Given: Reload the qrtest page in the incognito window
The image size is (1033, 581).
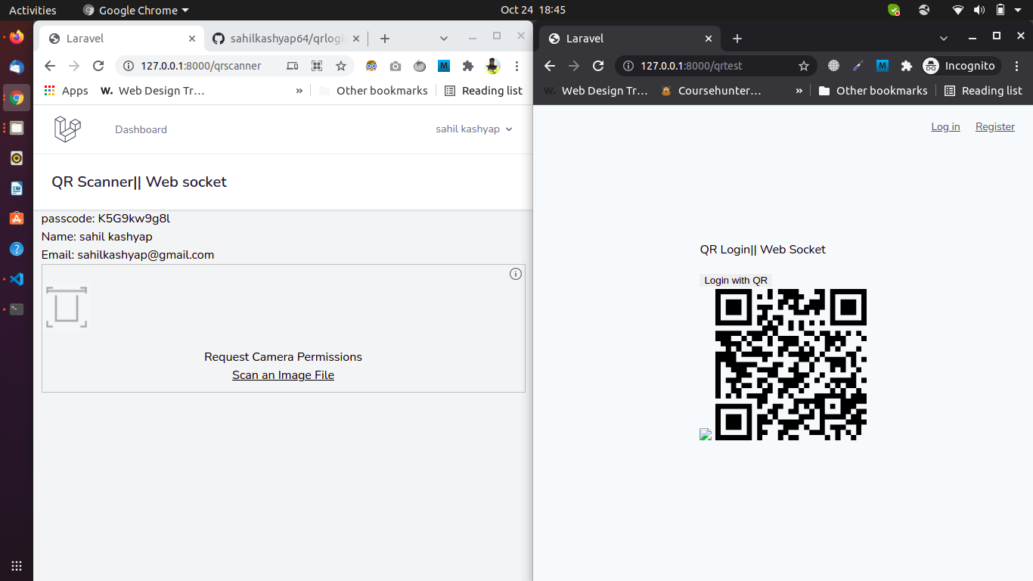Looking at the screenshot, I should (598, 66).
